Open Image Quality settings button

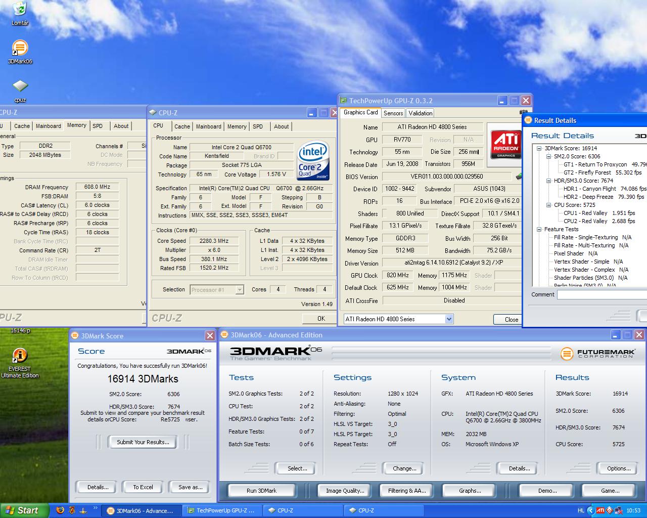[x=345, y=491]
